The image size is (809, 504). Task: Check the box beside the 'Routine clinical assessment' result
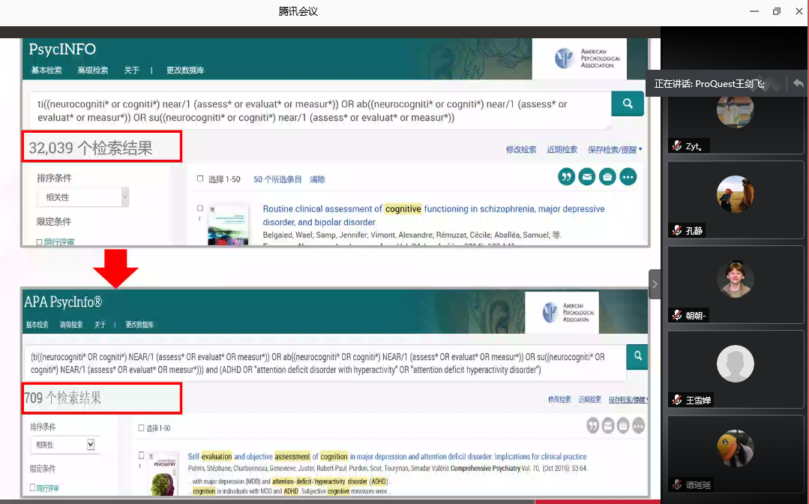200,208
